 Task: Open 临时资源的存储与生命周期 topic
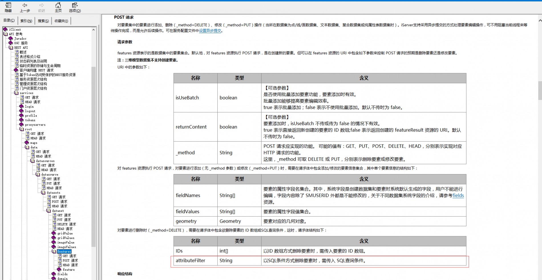click(x=40, y=66)
